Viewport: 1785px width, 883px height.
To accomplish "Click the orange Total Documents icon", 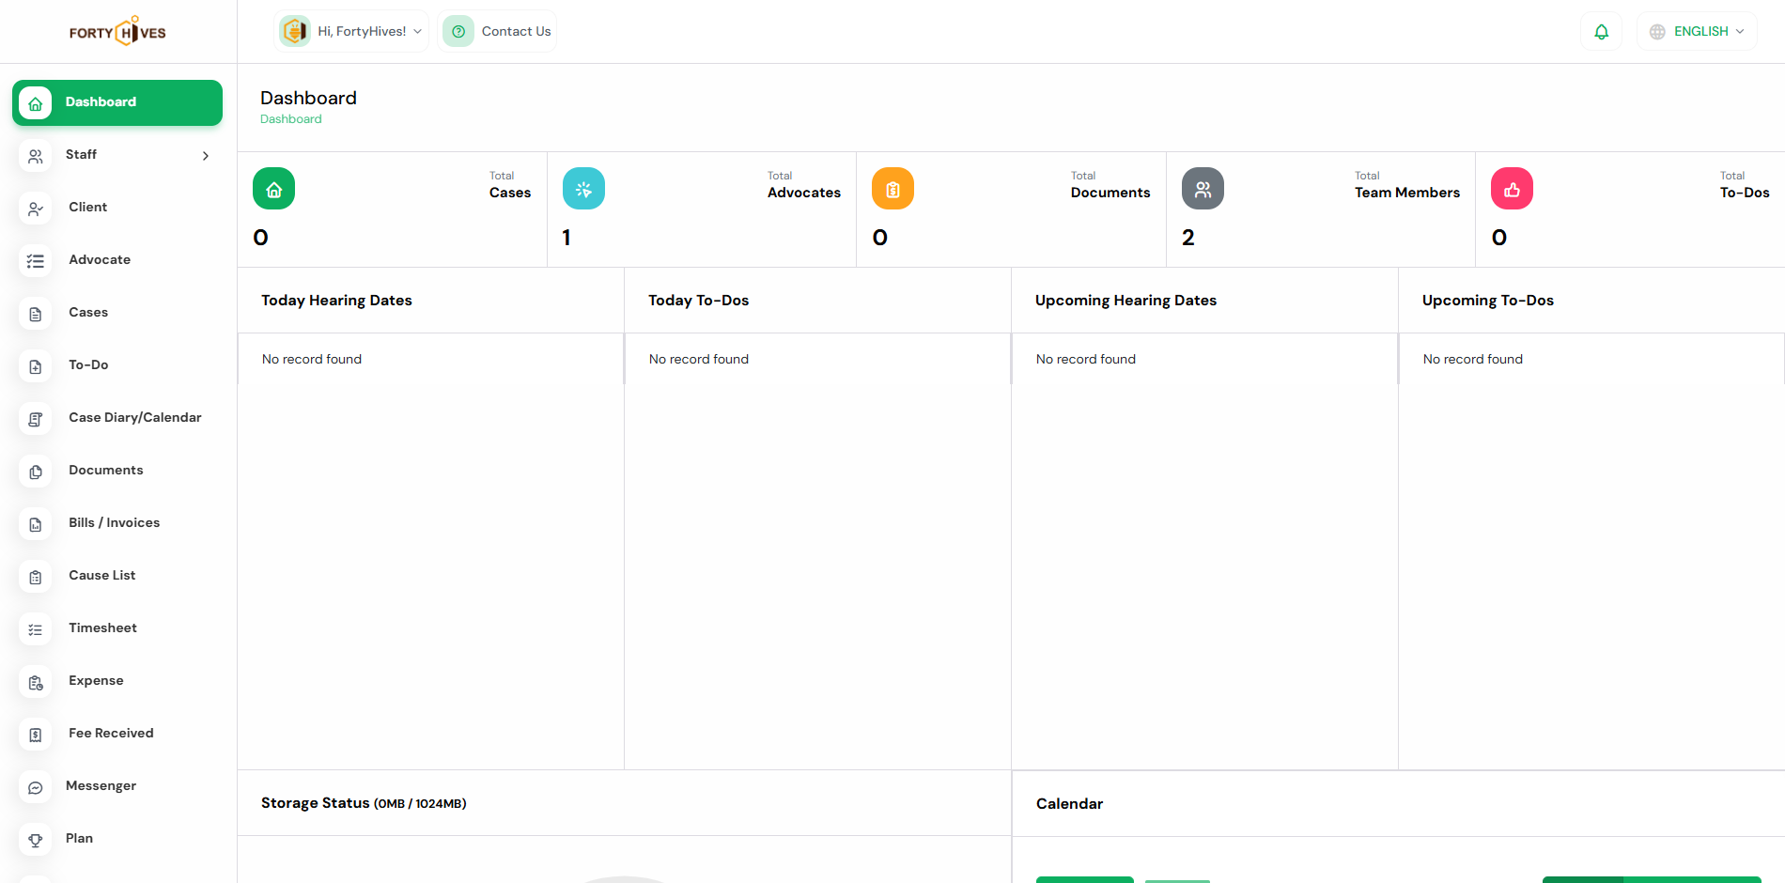I will pyautogui.click(x=892, y=189).
